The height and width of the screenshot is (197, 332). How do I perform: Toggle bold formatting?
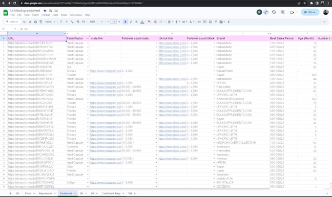(x=125, y=22)
